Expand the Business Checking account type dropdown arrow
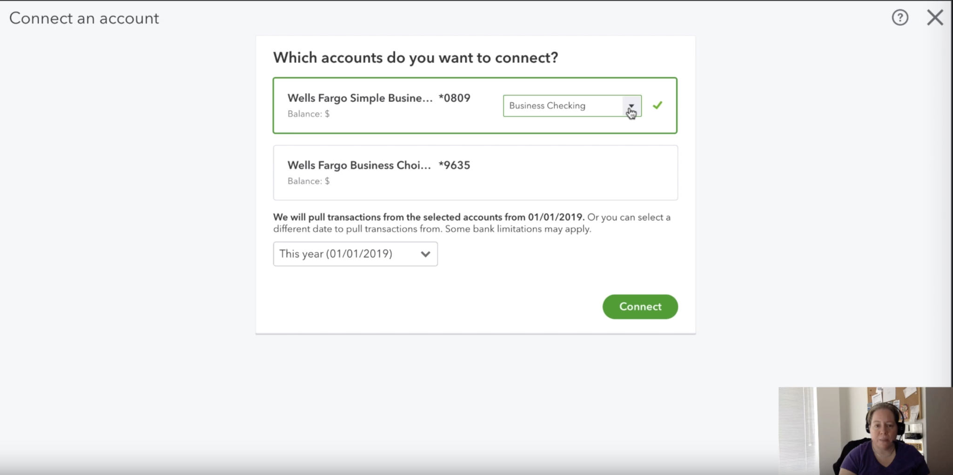 point(631,106)
